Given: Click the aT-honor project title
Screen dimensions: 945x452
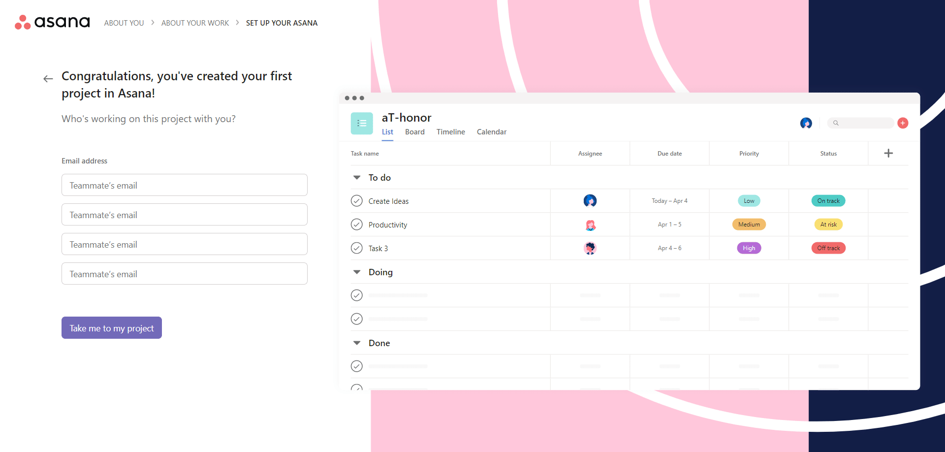Looking at the screenshot, I should (407, 118).
